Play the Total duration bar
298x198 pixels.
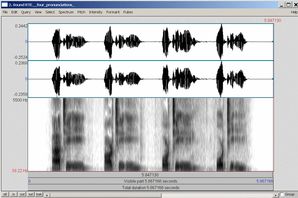click(x=150, y=188)
